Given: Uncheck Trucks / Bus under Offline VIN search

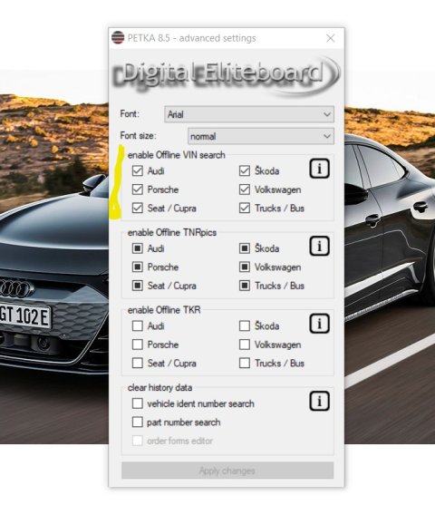Looking at the screenshot, I should 245,208.
